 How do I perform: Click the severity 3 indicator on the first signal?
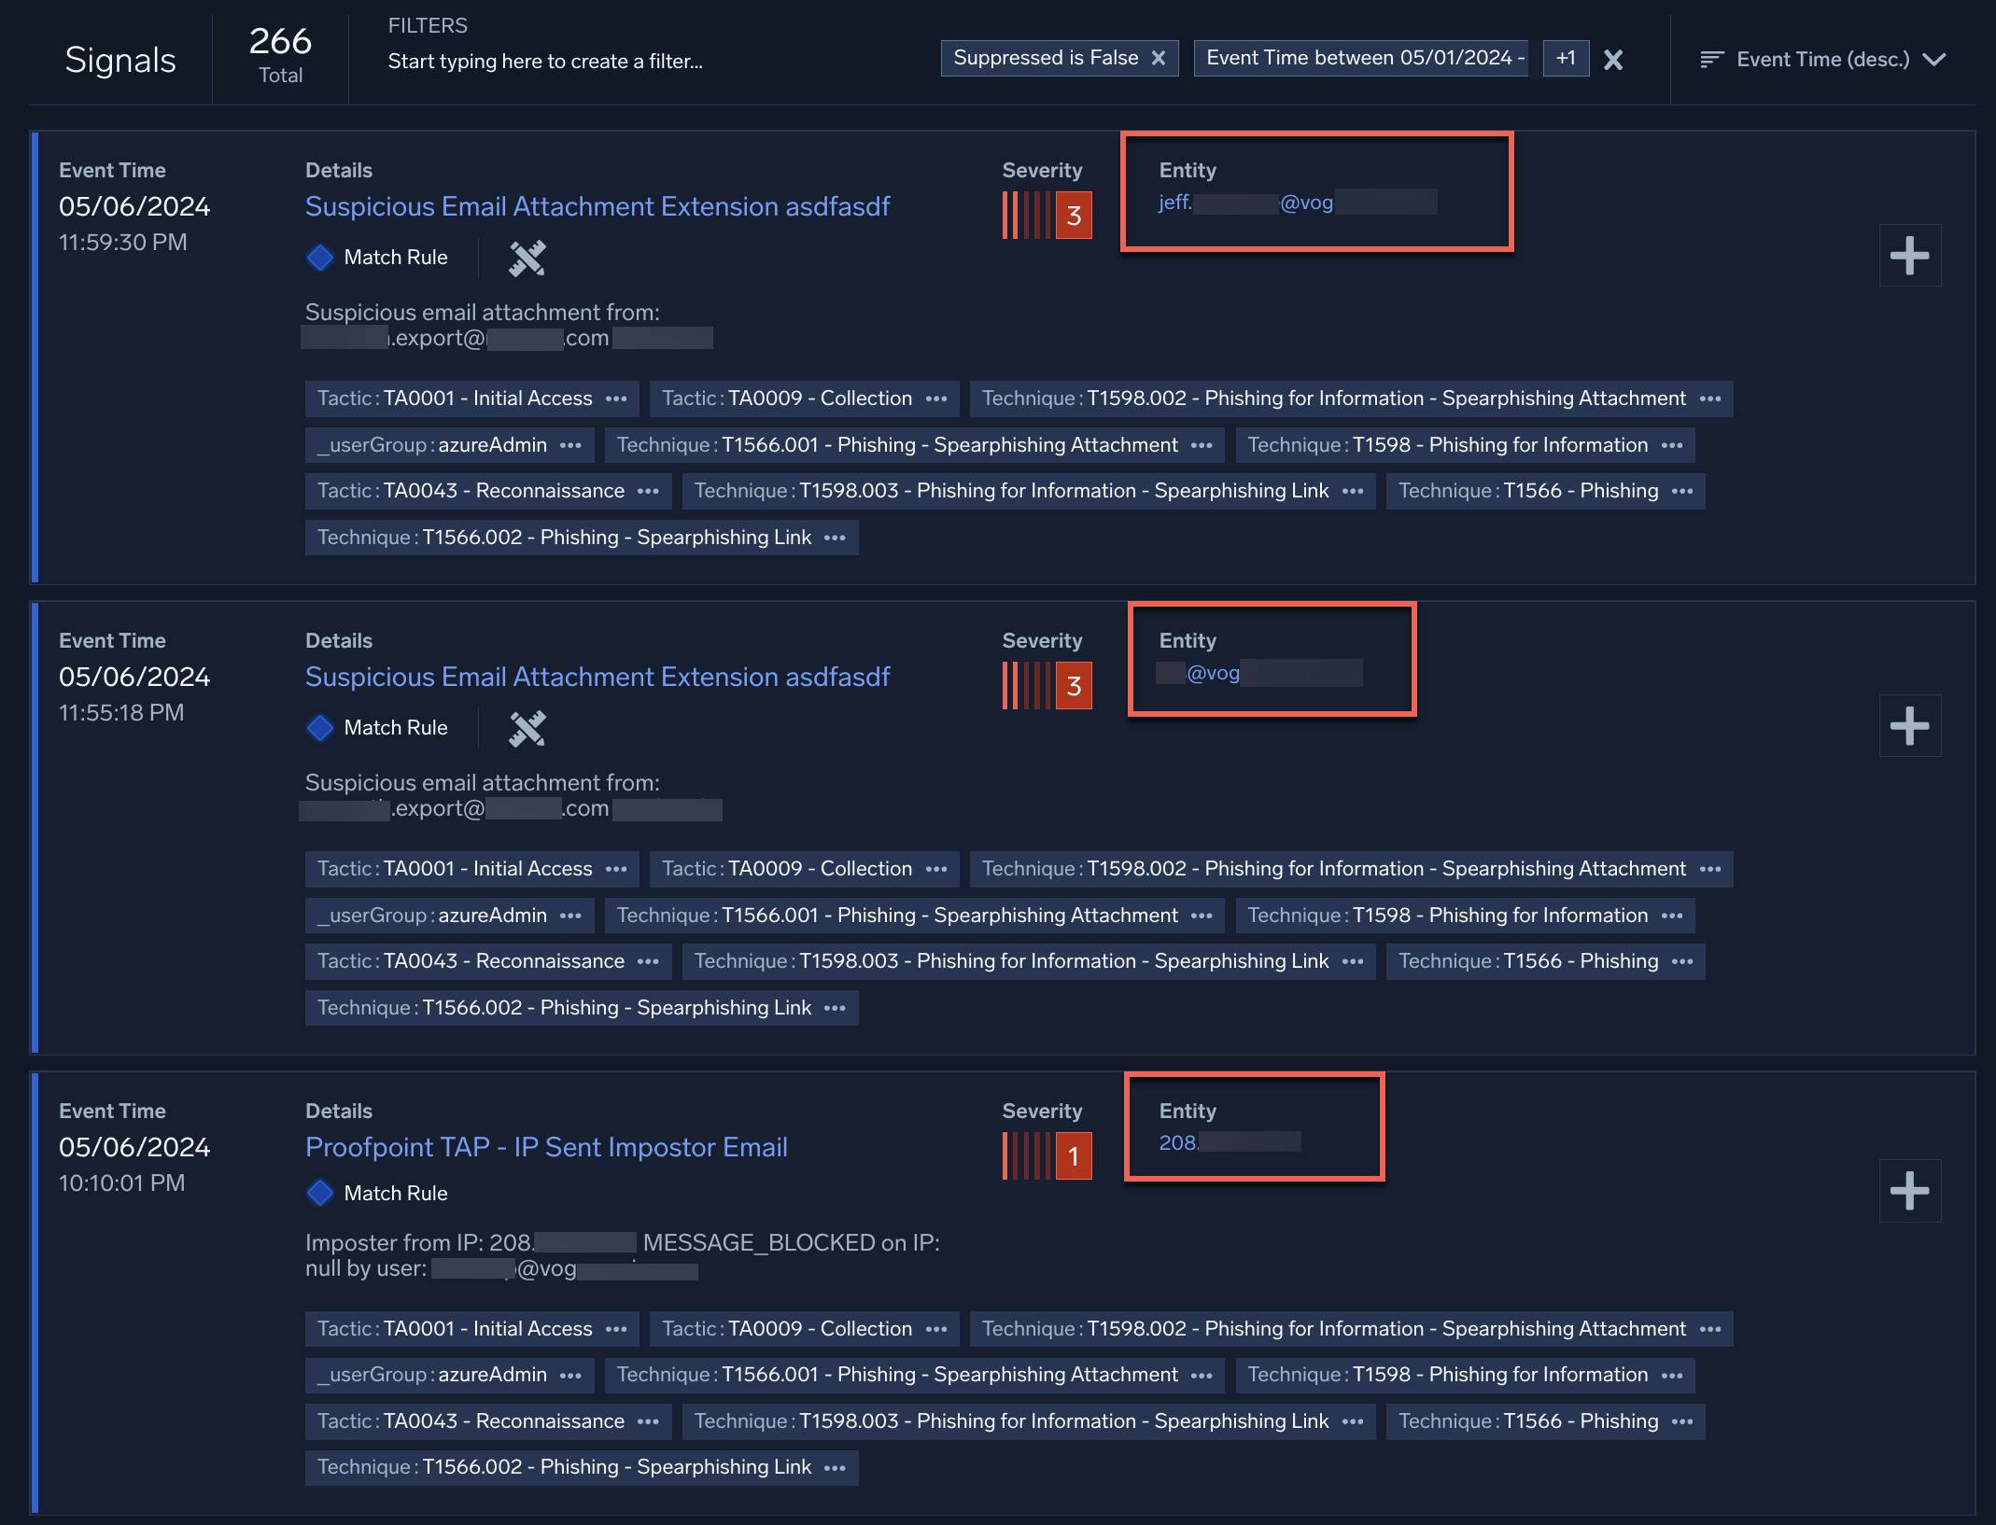point(1073,216)
